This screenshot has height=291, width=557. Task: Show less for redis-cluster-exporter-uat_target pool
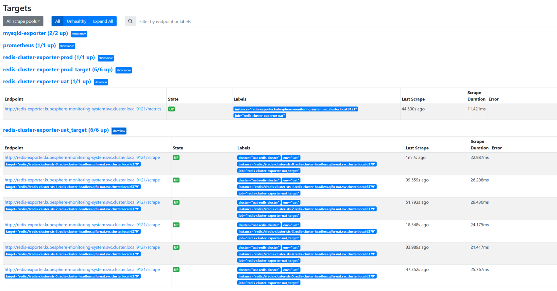[119, 131]
